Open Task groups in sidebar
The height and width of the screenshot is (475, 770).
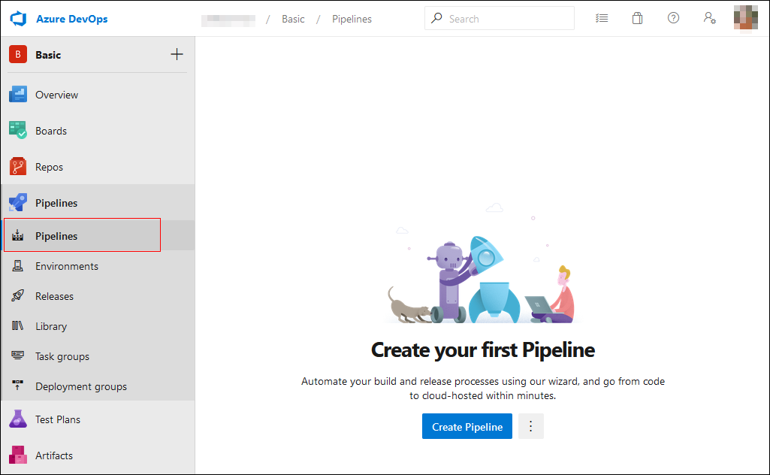[62, 356]
